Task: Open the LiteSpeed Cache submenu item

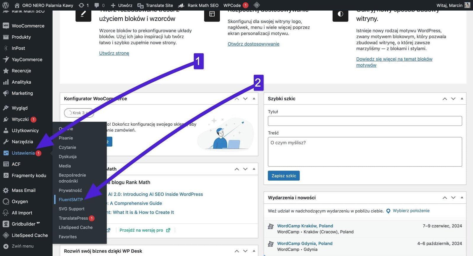Action: pyautogui.click(x=76, y=228)
